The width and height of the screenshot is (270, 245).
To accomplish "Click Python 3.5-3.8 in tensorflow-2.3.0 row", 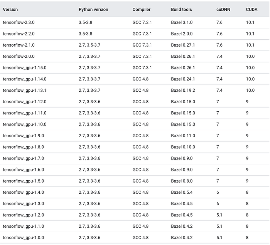I will pos(85,22).
